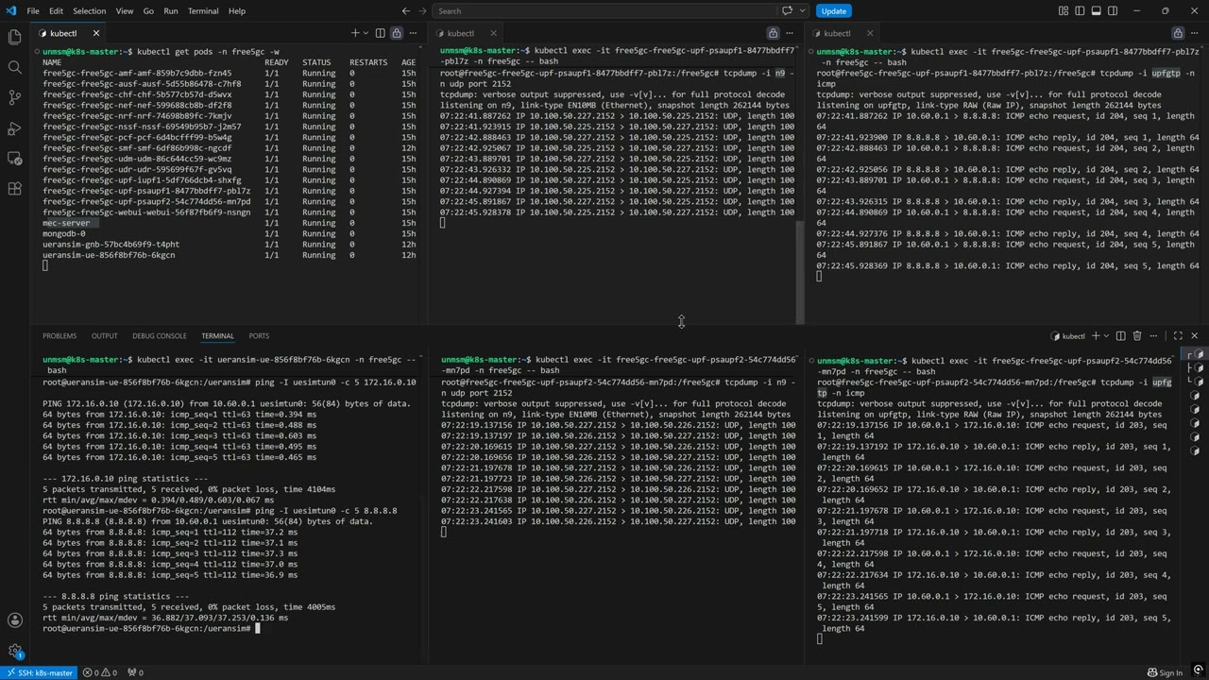
Task: Open the Copilot chat icon in title bar
Action: pyautogui.click(x=789, y=11)
